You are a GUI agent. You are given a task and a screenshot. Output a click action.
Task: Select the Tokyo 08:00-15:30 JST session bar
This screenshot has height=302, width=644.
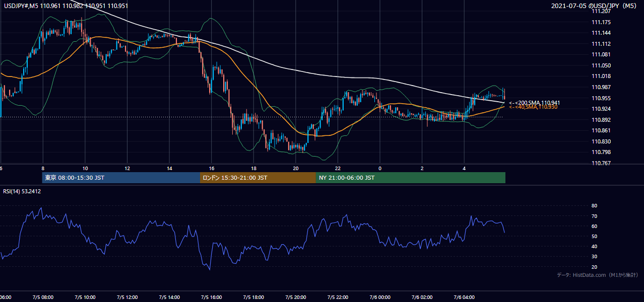click(121, 178)
